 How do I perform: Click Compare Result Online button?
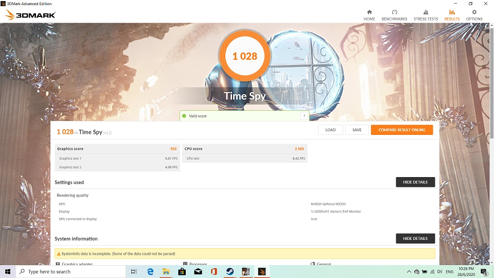point(402,130)
